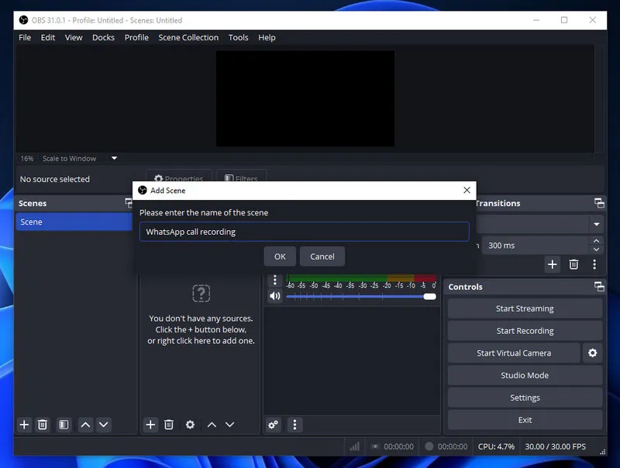
Task: Add a new source with plus icon
Action: pyautogui.click(x=150, y=425)
